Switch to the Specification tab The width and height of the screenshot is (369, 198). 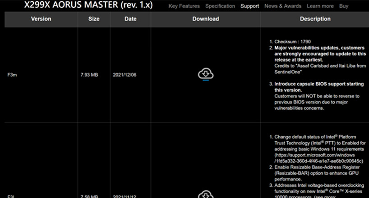(x=220, y=6)
